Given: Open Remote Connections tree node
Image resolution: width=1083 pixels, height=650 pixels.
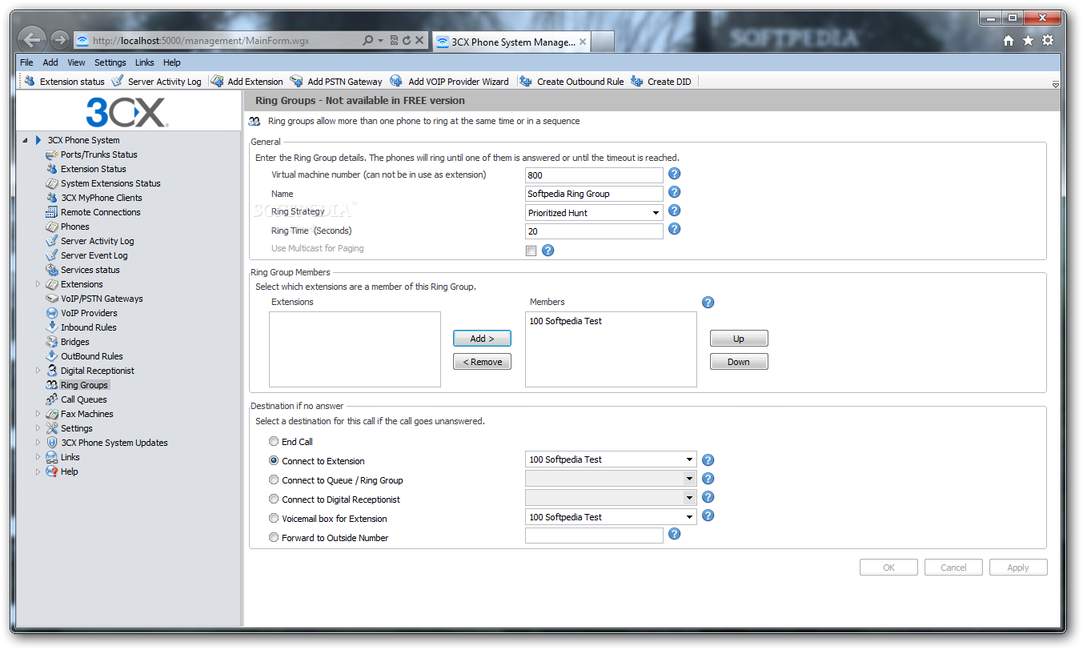Looking at the screenshot, I should point(101,212).
